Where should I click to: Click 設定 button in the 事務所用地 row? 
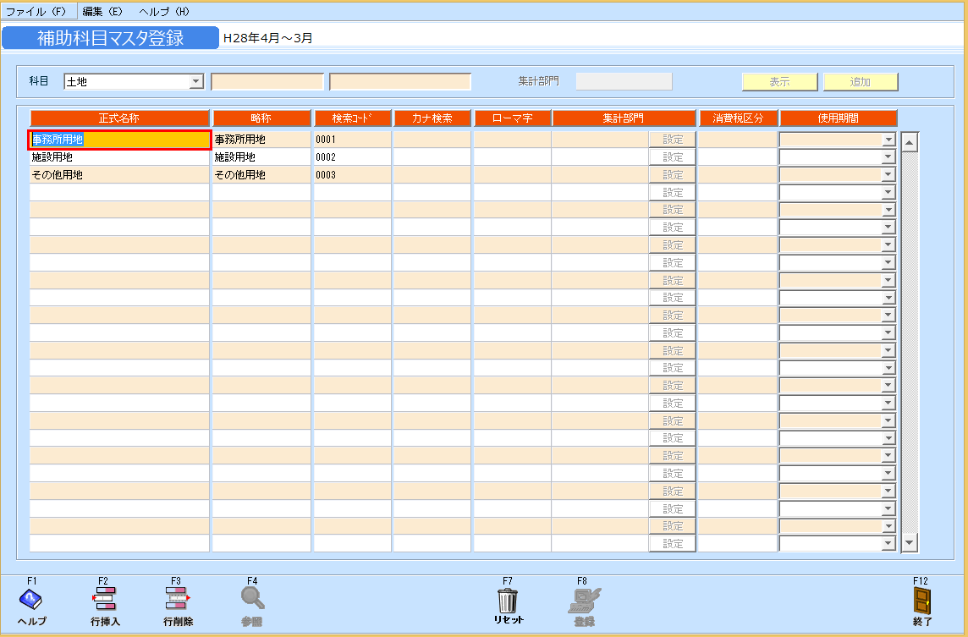coord(673,140)
